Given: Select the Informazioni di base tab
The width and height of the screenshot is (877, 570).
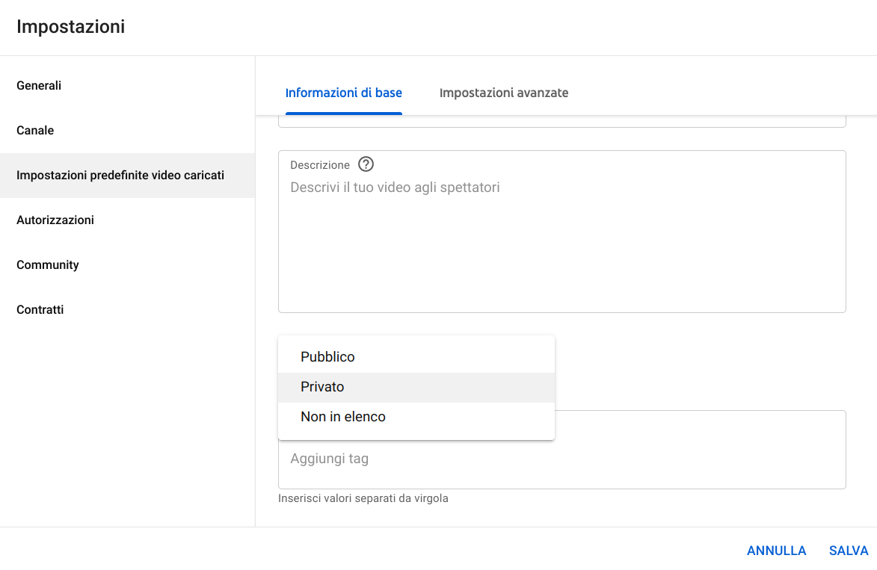Looking at the screenshot, I should [344, 93].
